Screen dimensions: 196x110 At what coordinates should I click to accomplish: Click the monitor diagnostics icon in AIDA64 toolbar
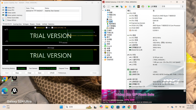[121, 7]
